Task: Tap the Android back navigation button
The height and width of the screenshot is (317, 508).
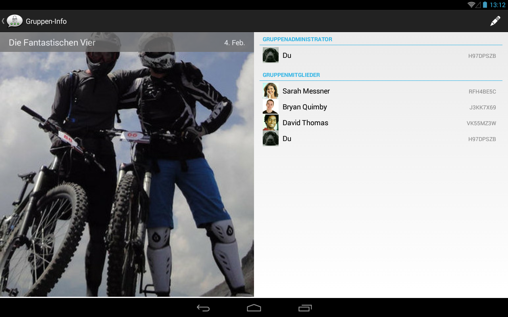Action: pos(203,308)
